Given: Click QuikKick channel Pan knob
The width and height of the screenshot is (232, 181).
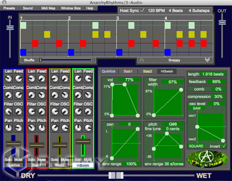Looking at the screenshot, I should tap(8, 128).
